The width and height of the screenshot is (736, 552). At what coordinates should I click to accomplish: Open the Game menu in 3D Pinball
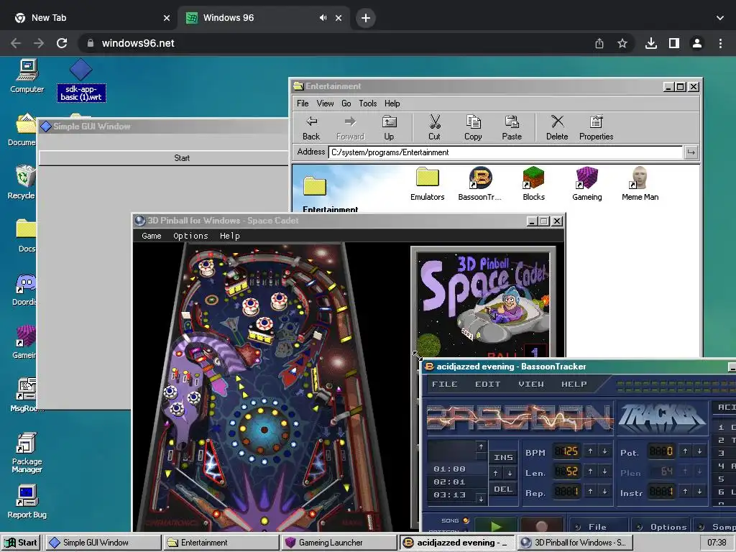click(x=152, y=236)
